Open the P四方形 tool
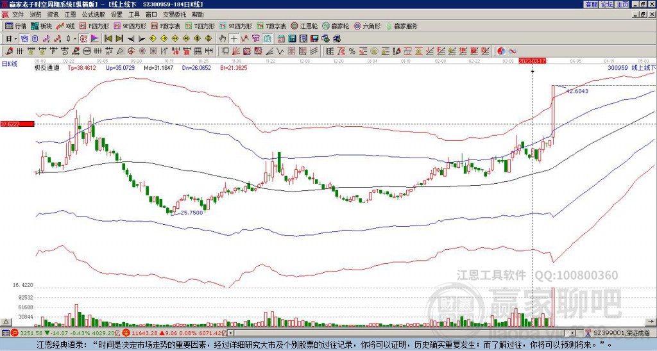The image size is (657, 351). 94,26
